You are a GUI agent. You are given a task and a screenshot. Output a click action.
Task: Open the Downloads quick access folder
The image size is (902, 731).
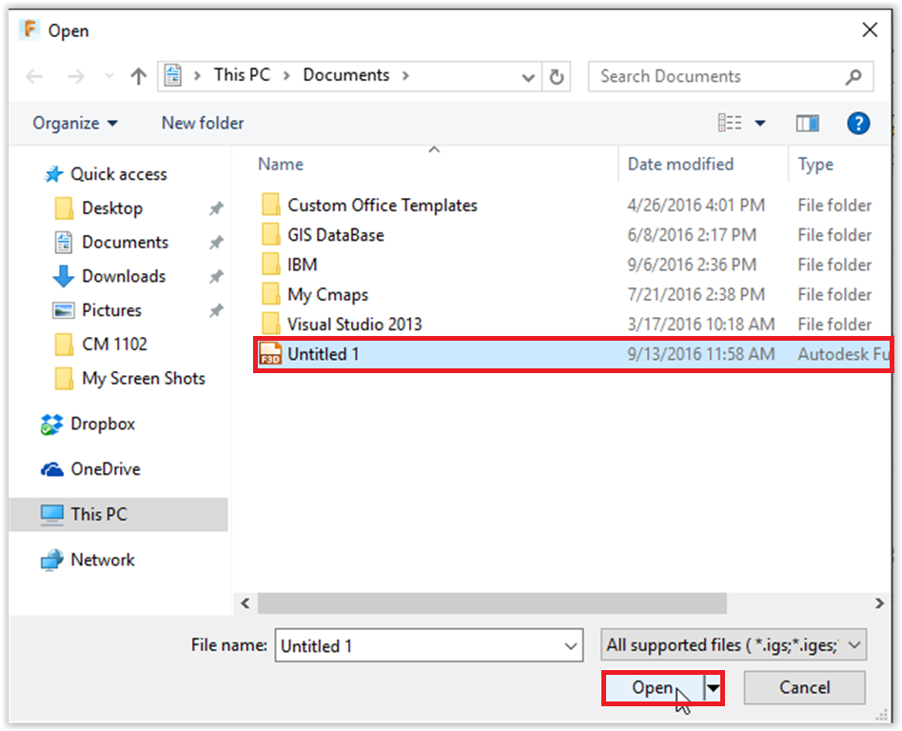(x=123, y=276)
